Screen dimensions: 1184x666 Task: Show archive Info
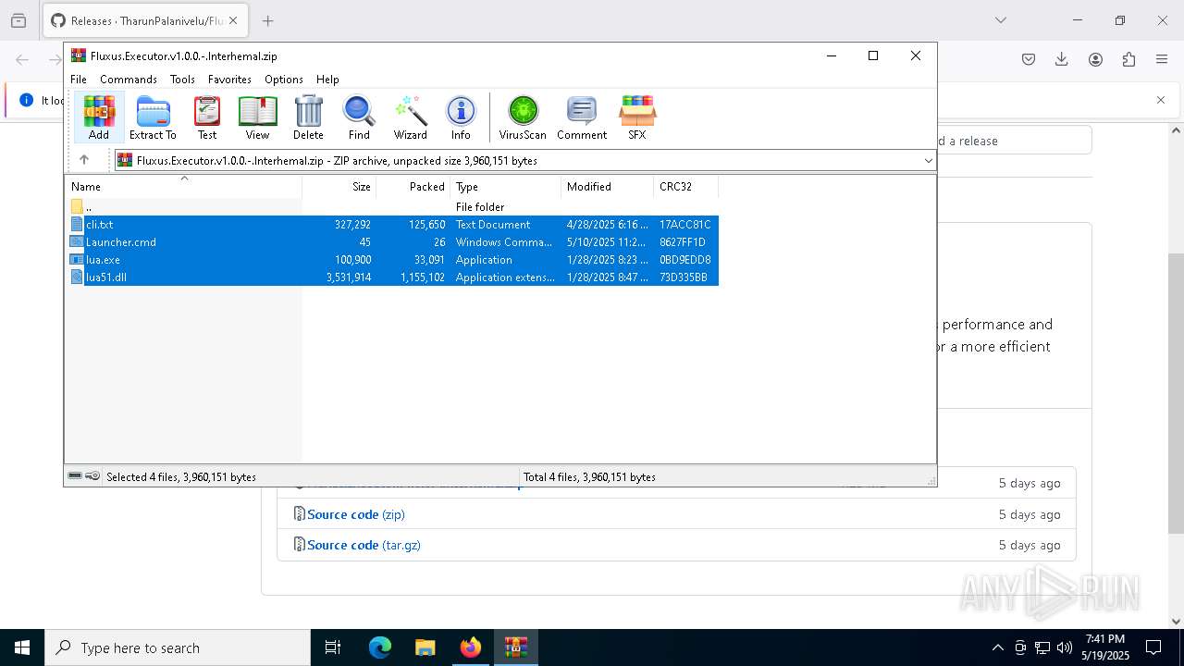461,117
